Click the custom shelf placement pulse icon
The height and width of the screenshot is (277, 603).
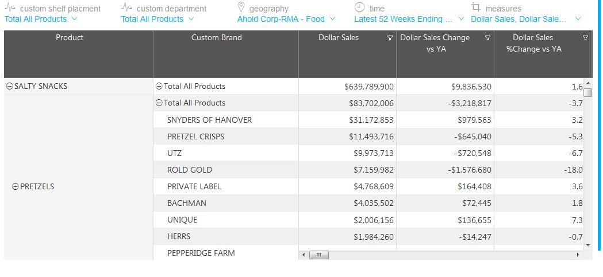pyautogui.click(x=10, y=8)
